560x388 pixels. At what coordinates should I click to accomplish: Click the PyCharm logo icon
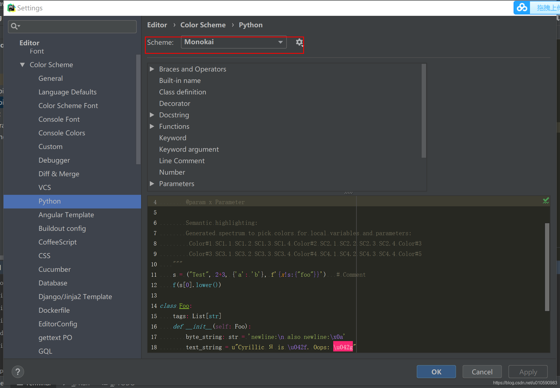pyautogui.click(x=11, y=8)
